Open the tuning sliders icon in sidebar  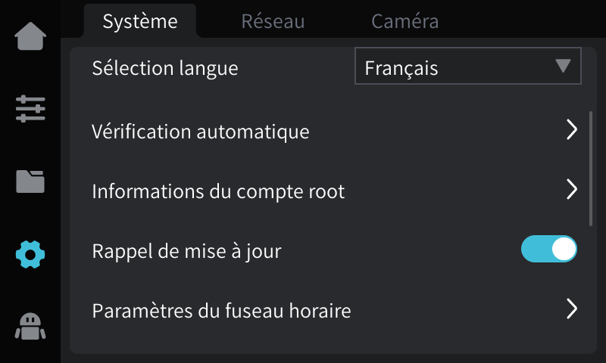point(30,109)
